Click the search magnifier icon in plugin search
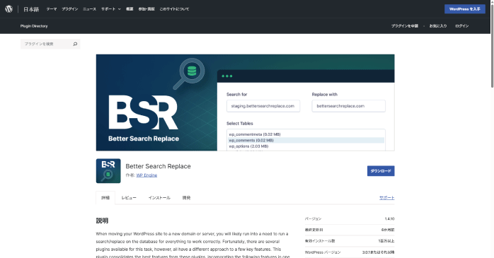This screenshot has height=258, width=494. point(75,44)
